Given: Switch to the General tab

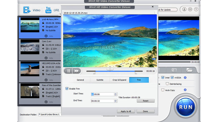Looking at the screenshot, I should [x=80, y=80].
